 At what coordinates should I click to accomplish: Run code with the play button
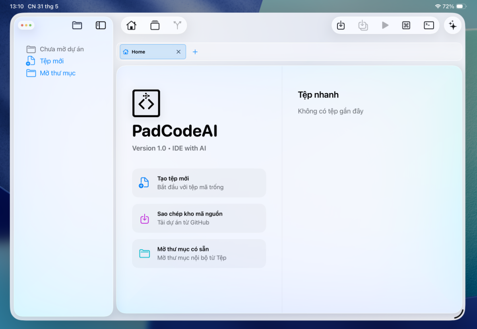(x=385, y=25)
